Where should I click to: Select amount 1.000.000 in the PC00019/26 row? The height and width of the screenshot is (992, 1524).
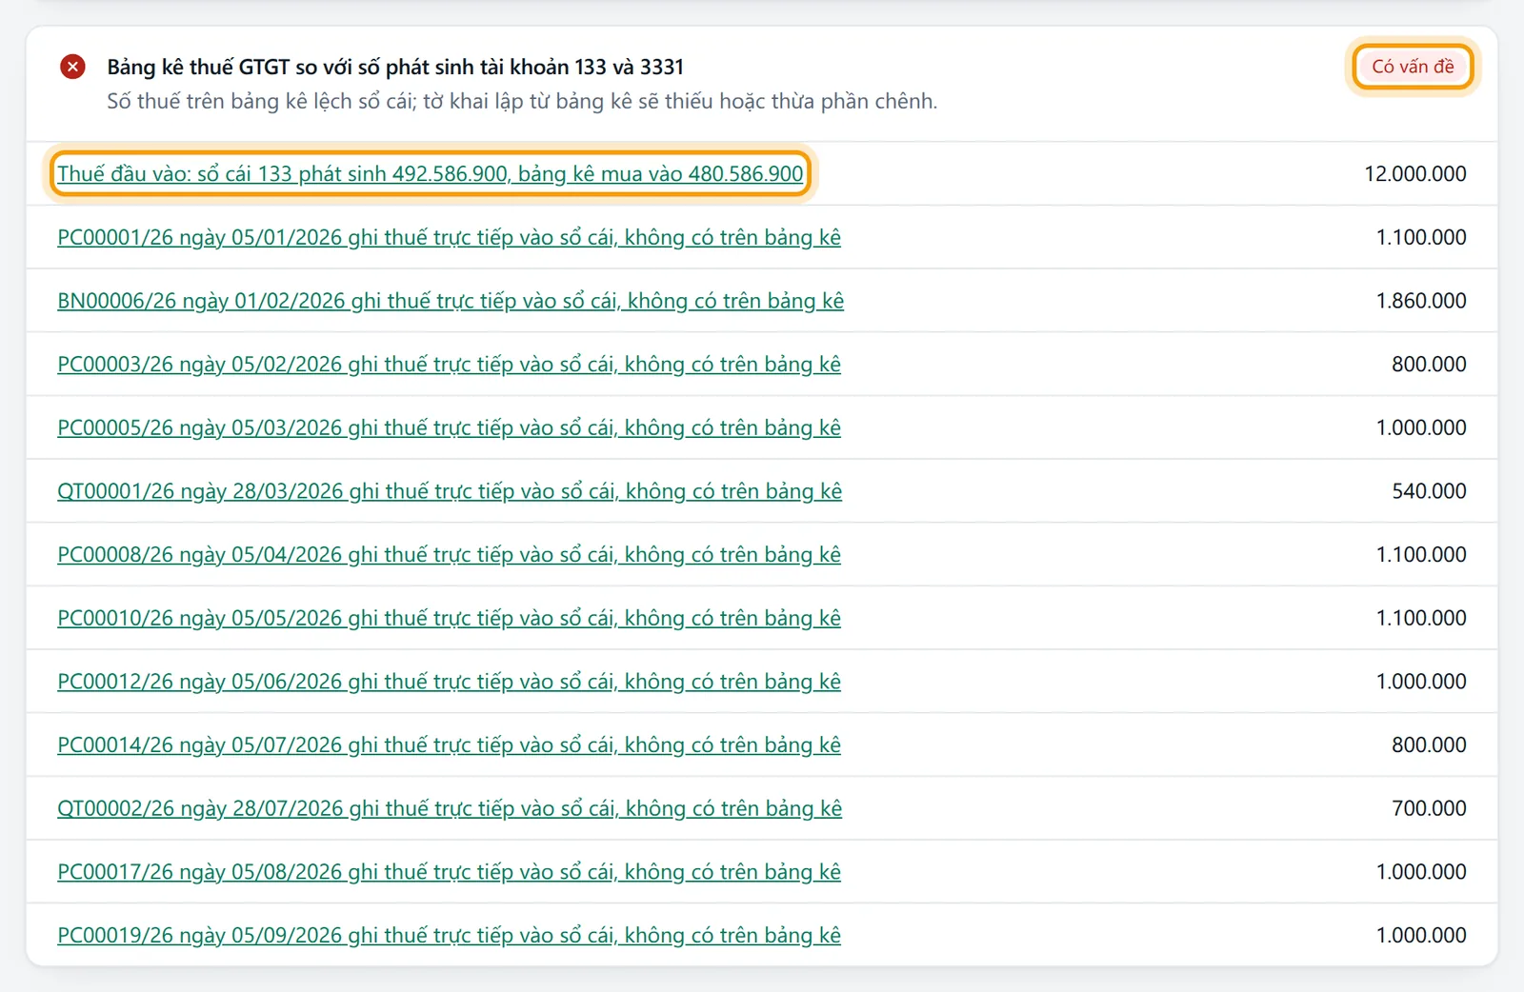1420,935
